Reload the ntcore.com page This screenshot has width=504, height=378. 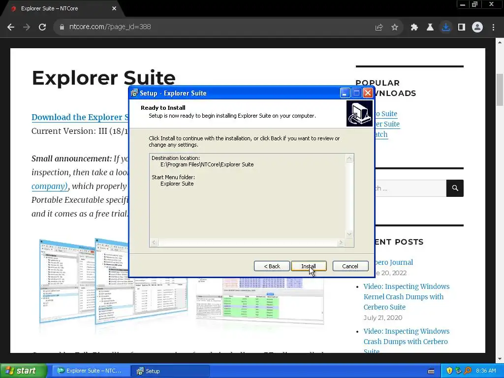(x=42, y=27)
